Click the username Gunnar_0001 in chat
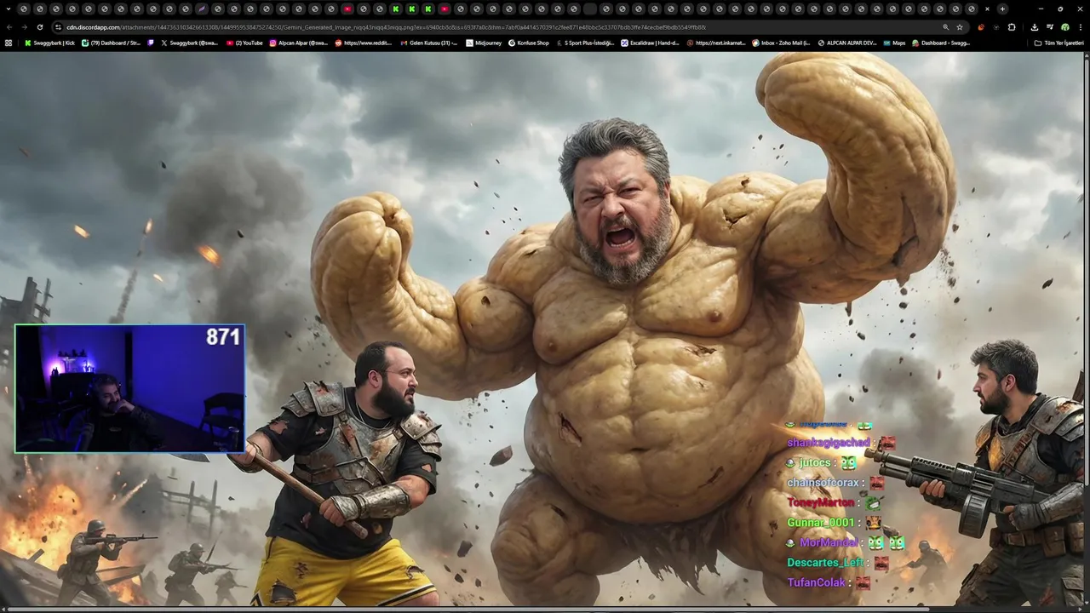 coord(819,522)
